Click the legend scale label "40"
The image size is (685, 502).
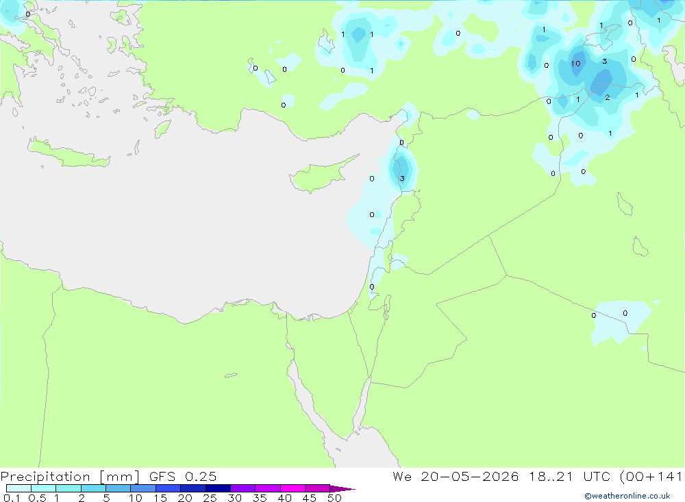click(x=285, y=498)
